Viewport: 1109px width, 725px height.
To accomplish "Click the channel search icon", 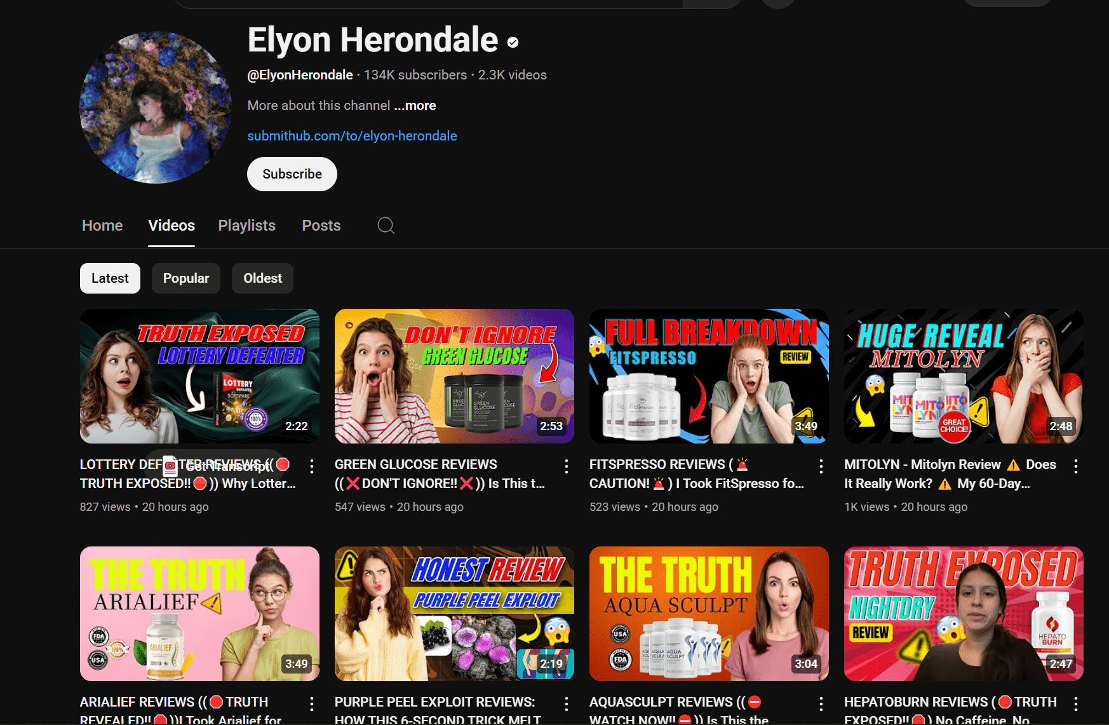I will tap(385, 226).
